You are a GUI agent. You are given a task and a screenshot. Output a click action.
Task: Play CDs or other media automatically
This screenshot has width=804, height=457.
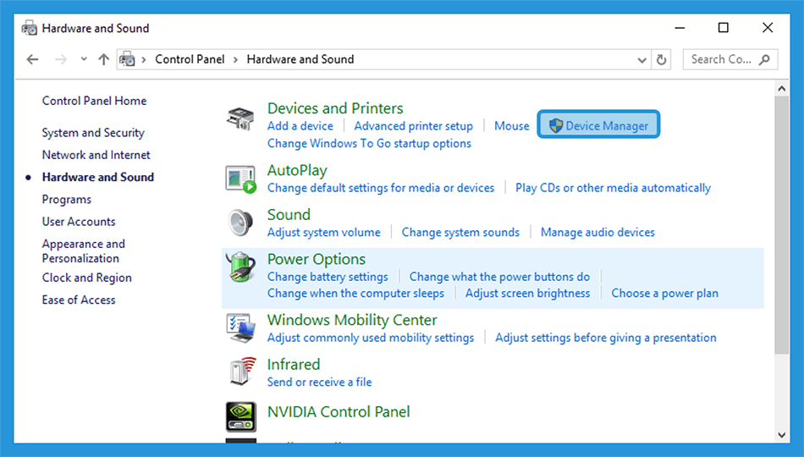coord(613,188)
